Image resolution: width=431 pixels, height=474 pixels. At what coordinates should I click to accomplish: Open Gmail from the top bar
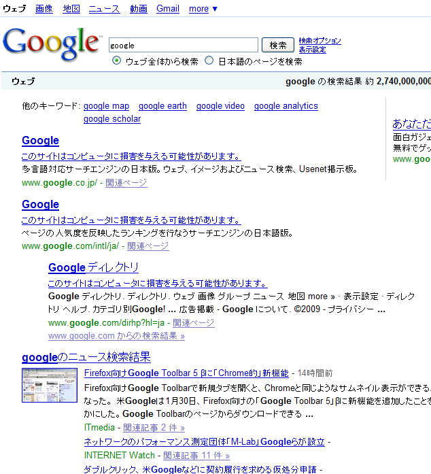tap(168, 9)
